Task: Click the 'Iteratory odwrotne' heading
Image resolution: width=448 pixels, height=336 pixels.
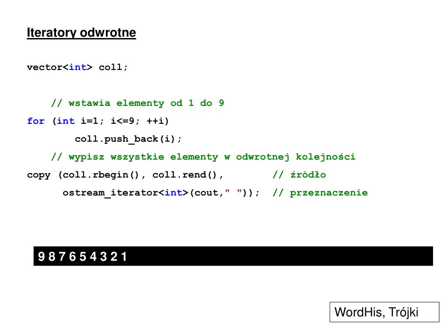Action: point(81,32)
